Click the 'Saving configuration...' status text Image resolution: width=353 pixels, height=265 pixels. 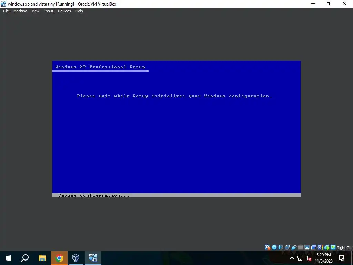coord(94,195)
